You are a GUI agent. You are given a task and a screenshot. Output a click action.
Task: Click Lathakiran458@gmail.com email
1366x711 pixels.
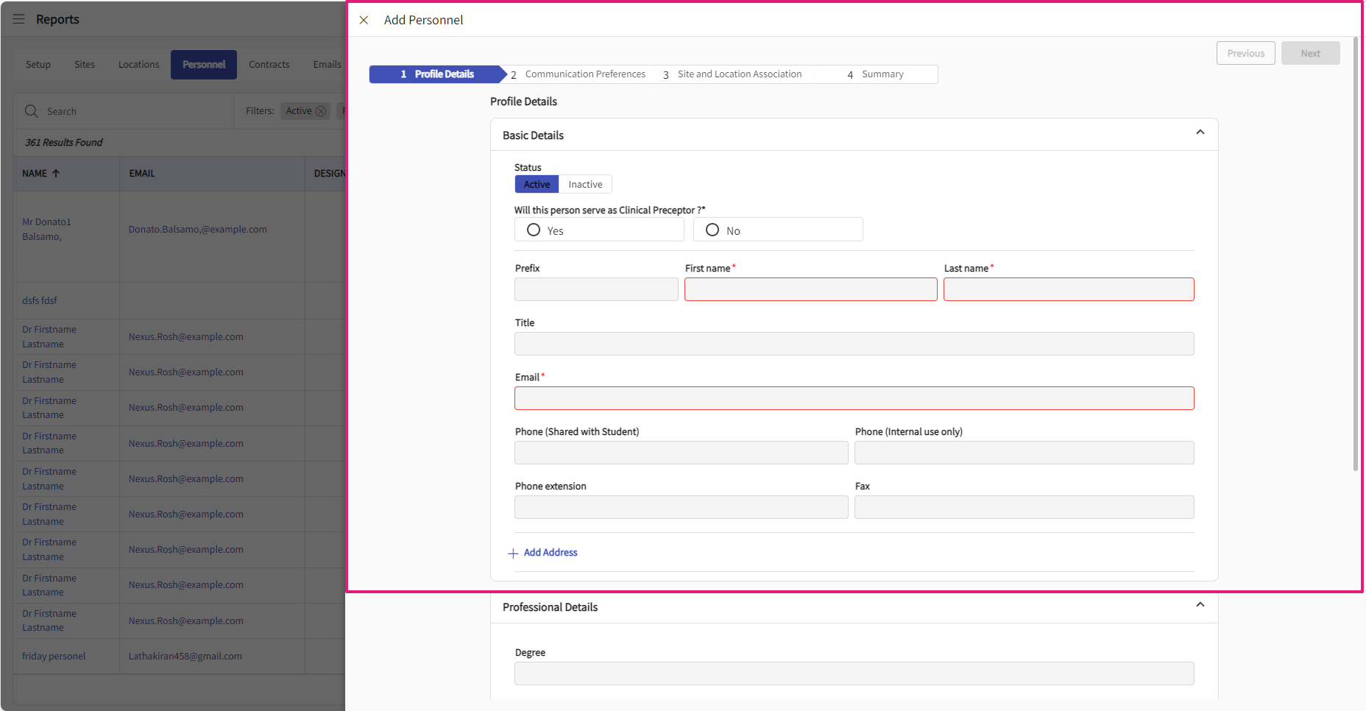tap(185, 656)
